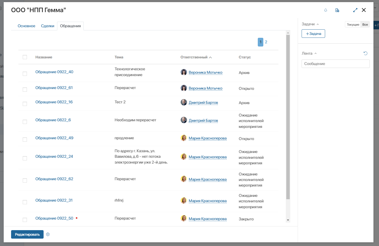Switch to the Основное tab

[26, 26]
